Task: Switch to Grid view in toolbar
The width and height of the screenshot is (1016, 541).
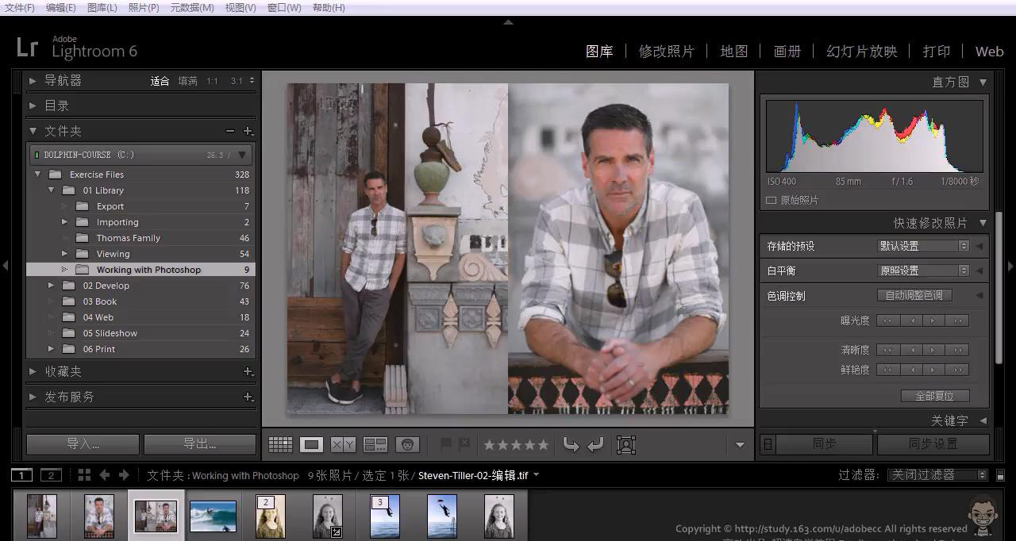Action: pyautogui.click(x=280, y=445)
